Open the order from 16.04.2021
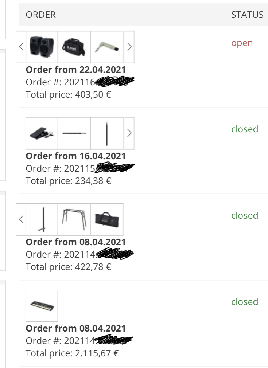Screen dimensions: 268x368 click(75, 156)
